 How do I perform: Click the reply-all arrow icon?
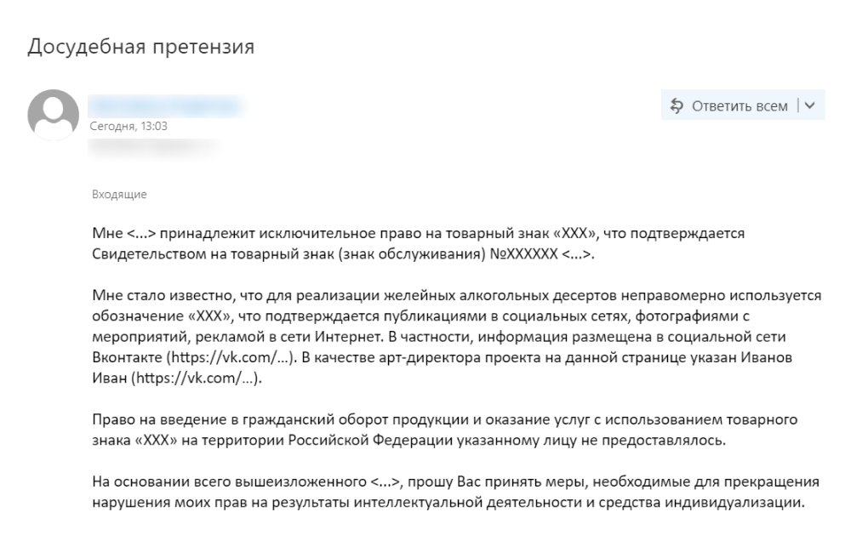pyautogui.click(x=677, y=105)
